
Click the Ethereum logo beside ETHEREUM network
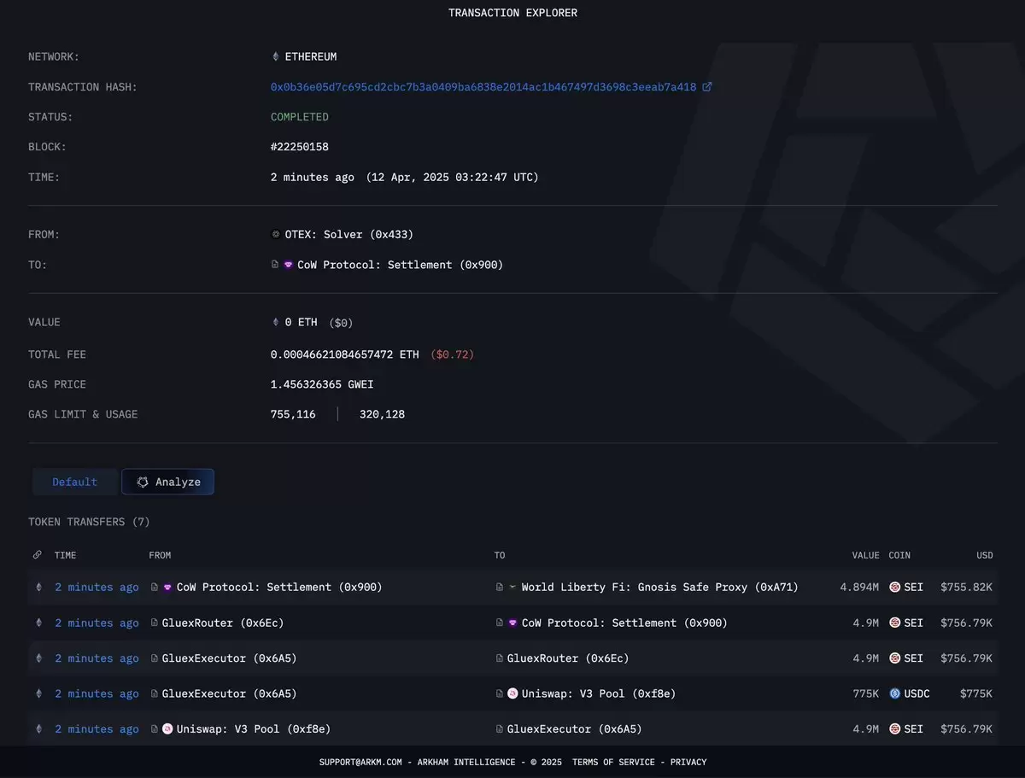tap(275, 56)
